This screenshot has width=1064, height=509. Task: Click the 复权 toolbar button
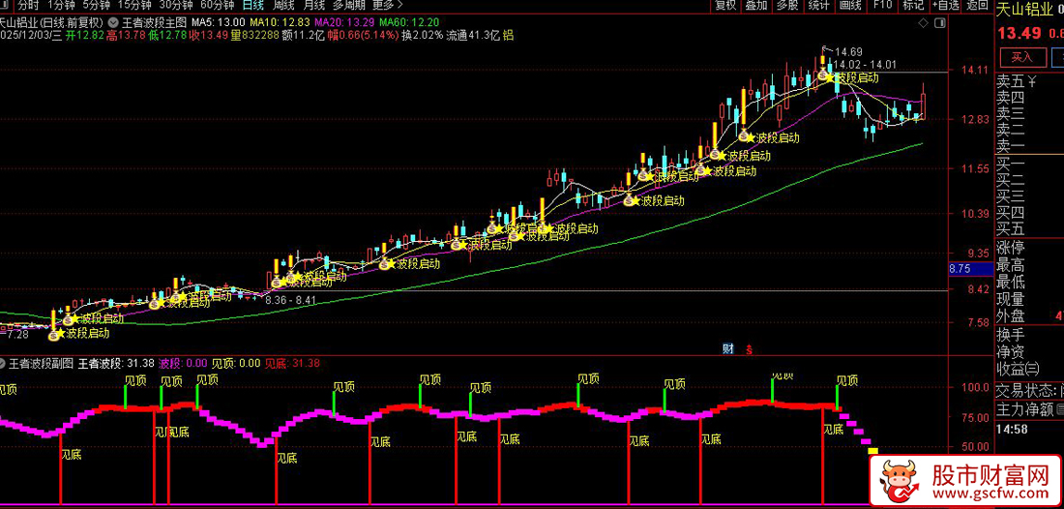pyautogui.click(x=724, y=5)
